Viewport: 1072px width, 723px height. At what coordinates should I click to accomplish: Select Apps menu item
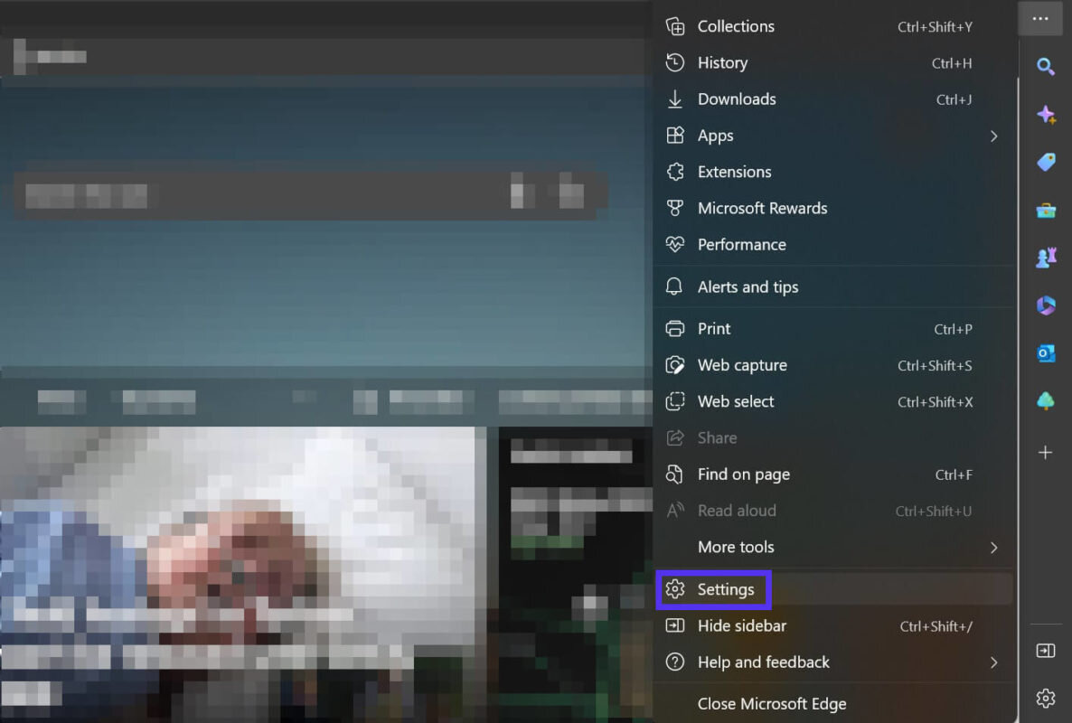(832, 136)
